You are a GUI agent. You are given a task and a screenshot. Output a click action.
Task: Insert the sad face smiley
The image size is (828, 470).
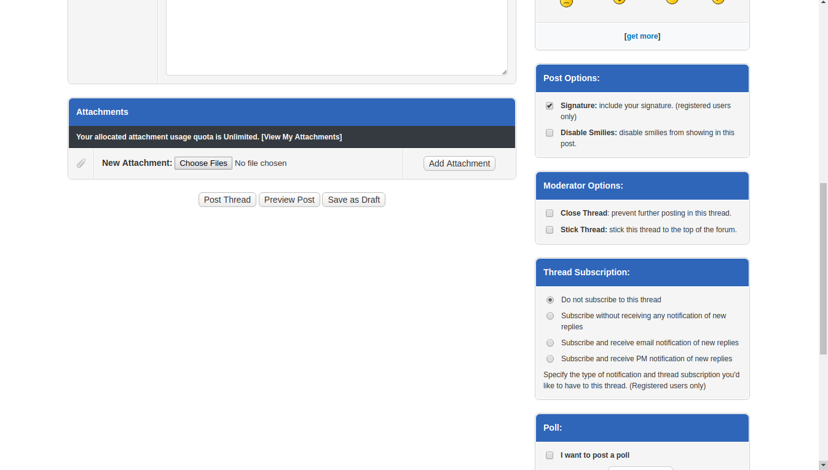tap(566, 2)
